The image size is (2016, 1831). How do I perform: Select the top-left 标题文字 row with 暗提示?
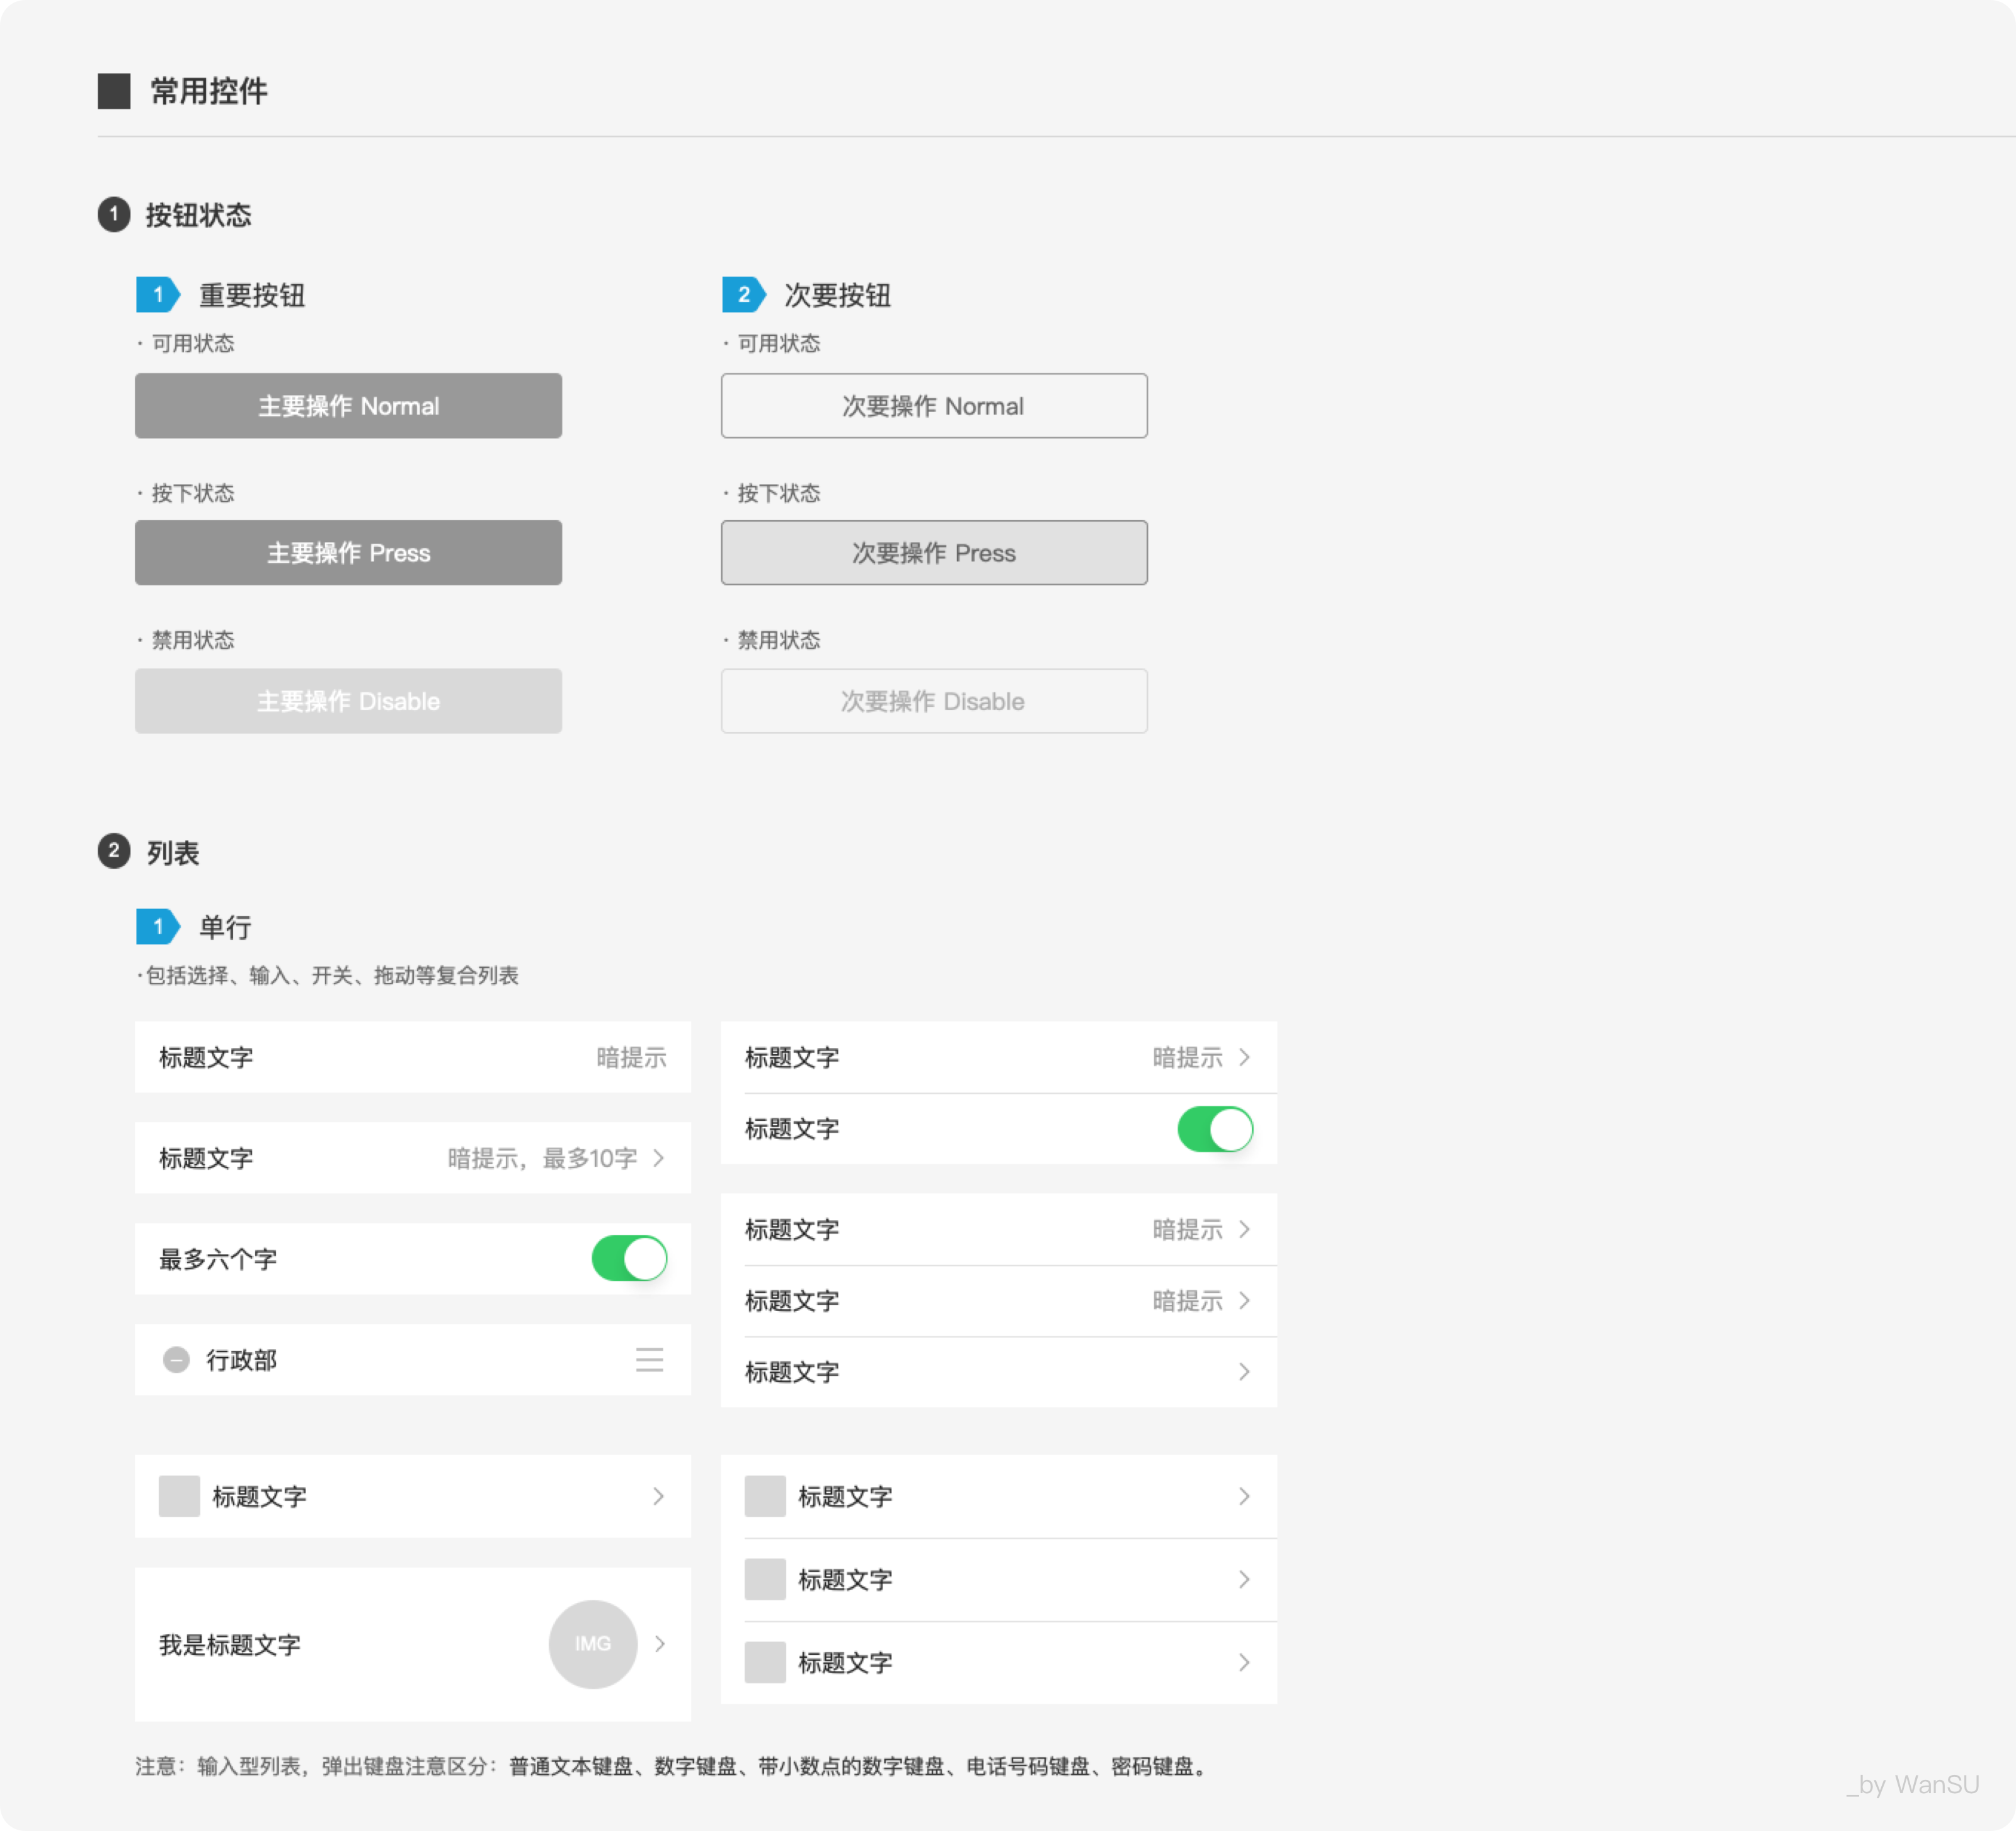pyautogui.click(x=412, y=1057)
